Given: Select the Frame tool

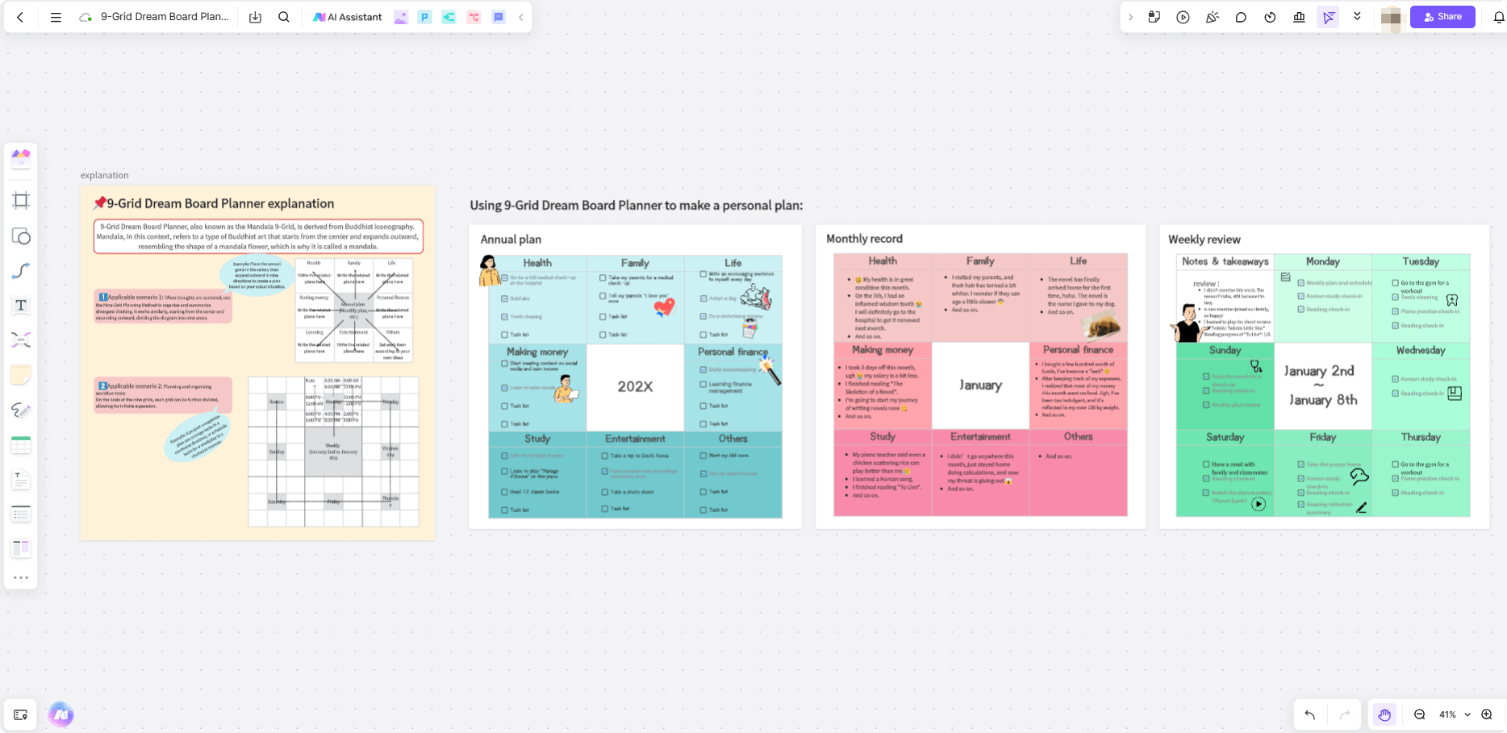Looking at the screenshot, I should pos(21,200).
